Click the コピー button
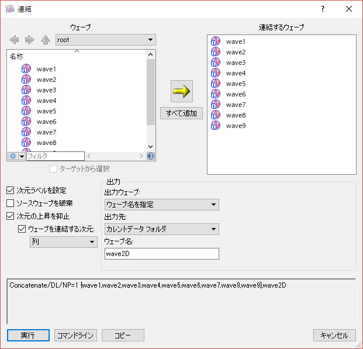 click(123, 336)
